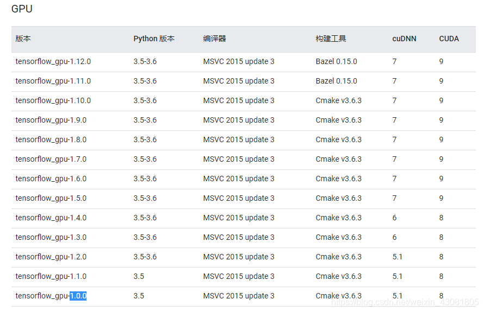Click Bazel 0.15.0 in the 1.11.0 row
This screenshot has height=312, width=484.
[336, 81]
